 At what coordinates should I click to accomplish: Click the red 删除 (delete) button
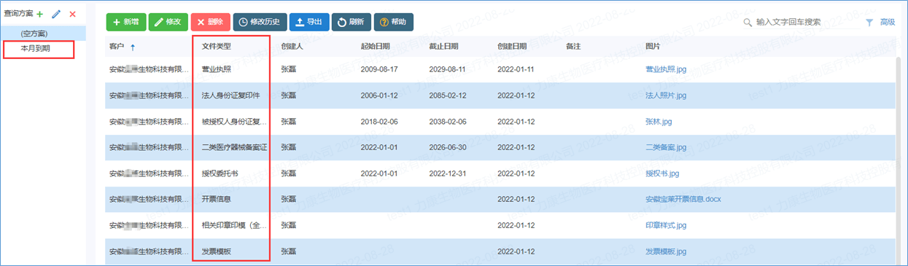(x=211, y=22)
